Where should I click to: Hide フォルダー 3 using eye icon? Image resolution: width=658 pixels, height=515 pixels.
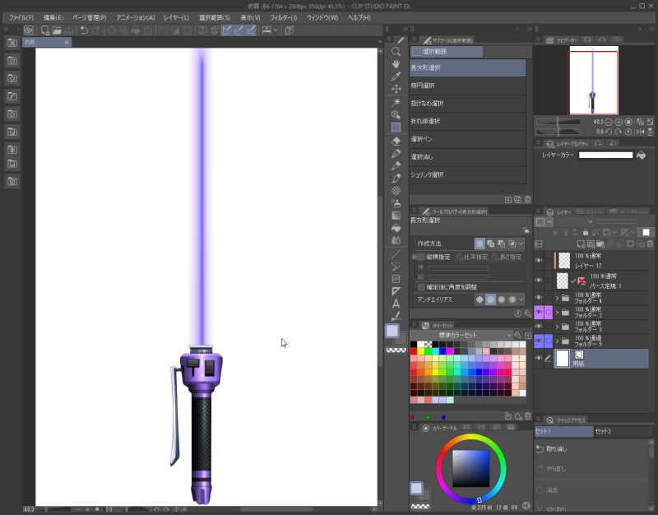click(539, 327)
